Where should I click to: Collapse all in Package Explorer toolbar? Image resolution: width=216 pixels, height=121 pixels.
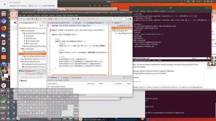[x=40, y=26]
